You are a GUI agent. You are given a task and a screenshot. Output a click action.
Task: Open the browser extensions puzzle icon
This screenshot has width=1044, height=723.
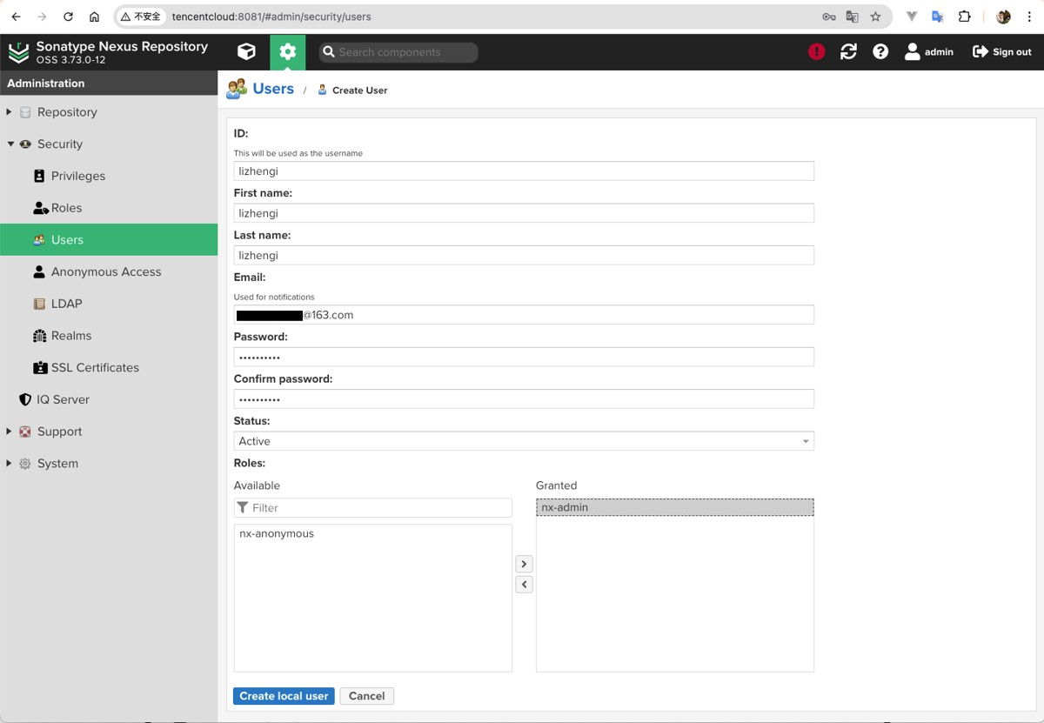(x=964, y=17)
